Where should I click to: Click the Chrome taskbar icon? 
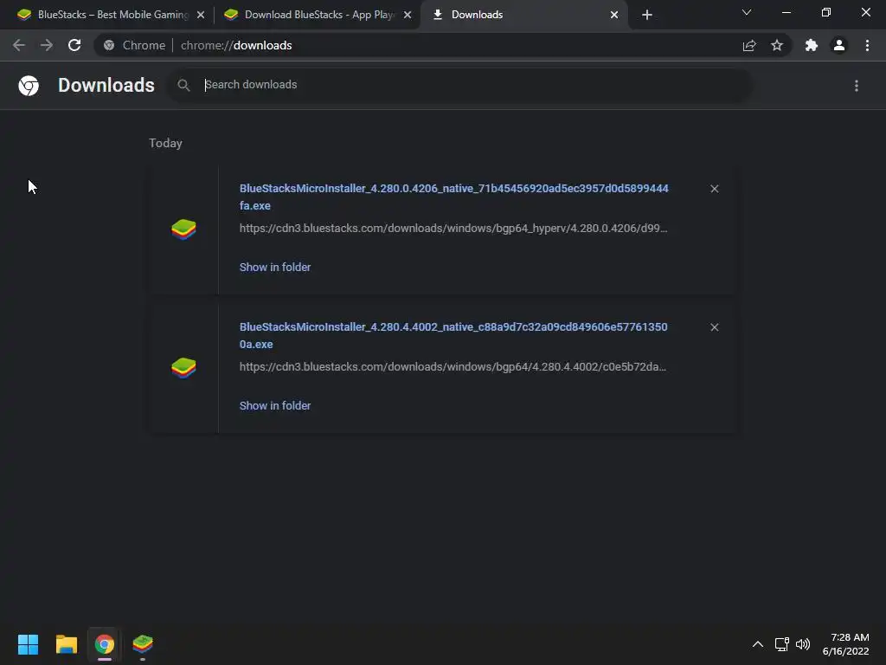click(x=105, y=644)
